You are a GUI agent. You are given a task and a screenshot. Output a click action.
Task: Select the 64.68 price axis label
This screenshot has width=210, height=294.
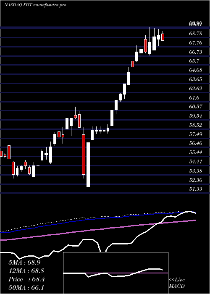coord(196,70)
